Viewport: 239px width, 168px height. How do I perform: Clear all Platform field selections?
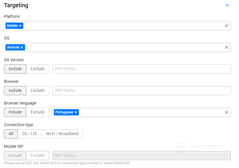point(226,26)
